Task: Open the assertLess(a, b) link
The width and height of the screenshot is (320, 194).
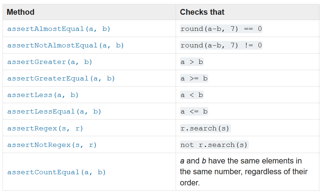Action: point(43,95)
